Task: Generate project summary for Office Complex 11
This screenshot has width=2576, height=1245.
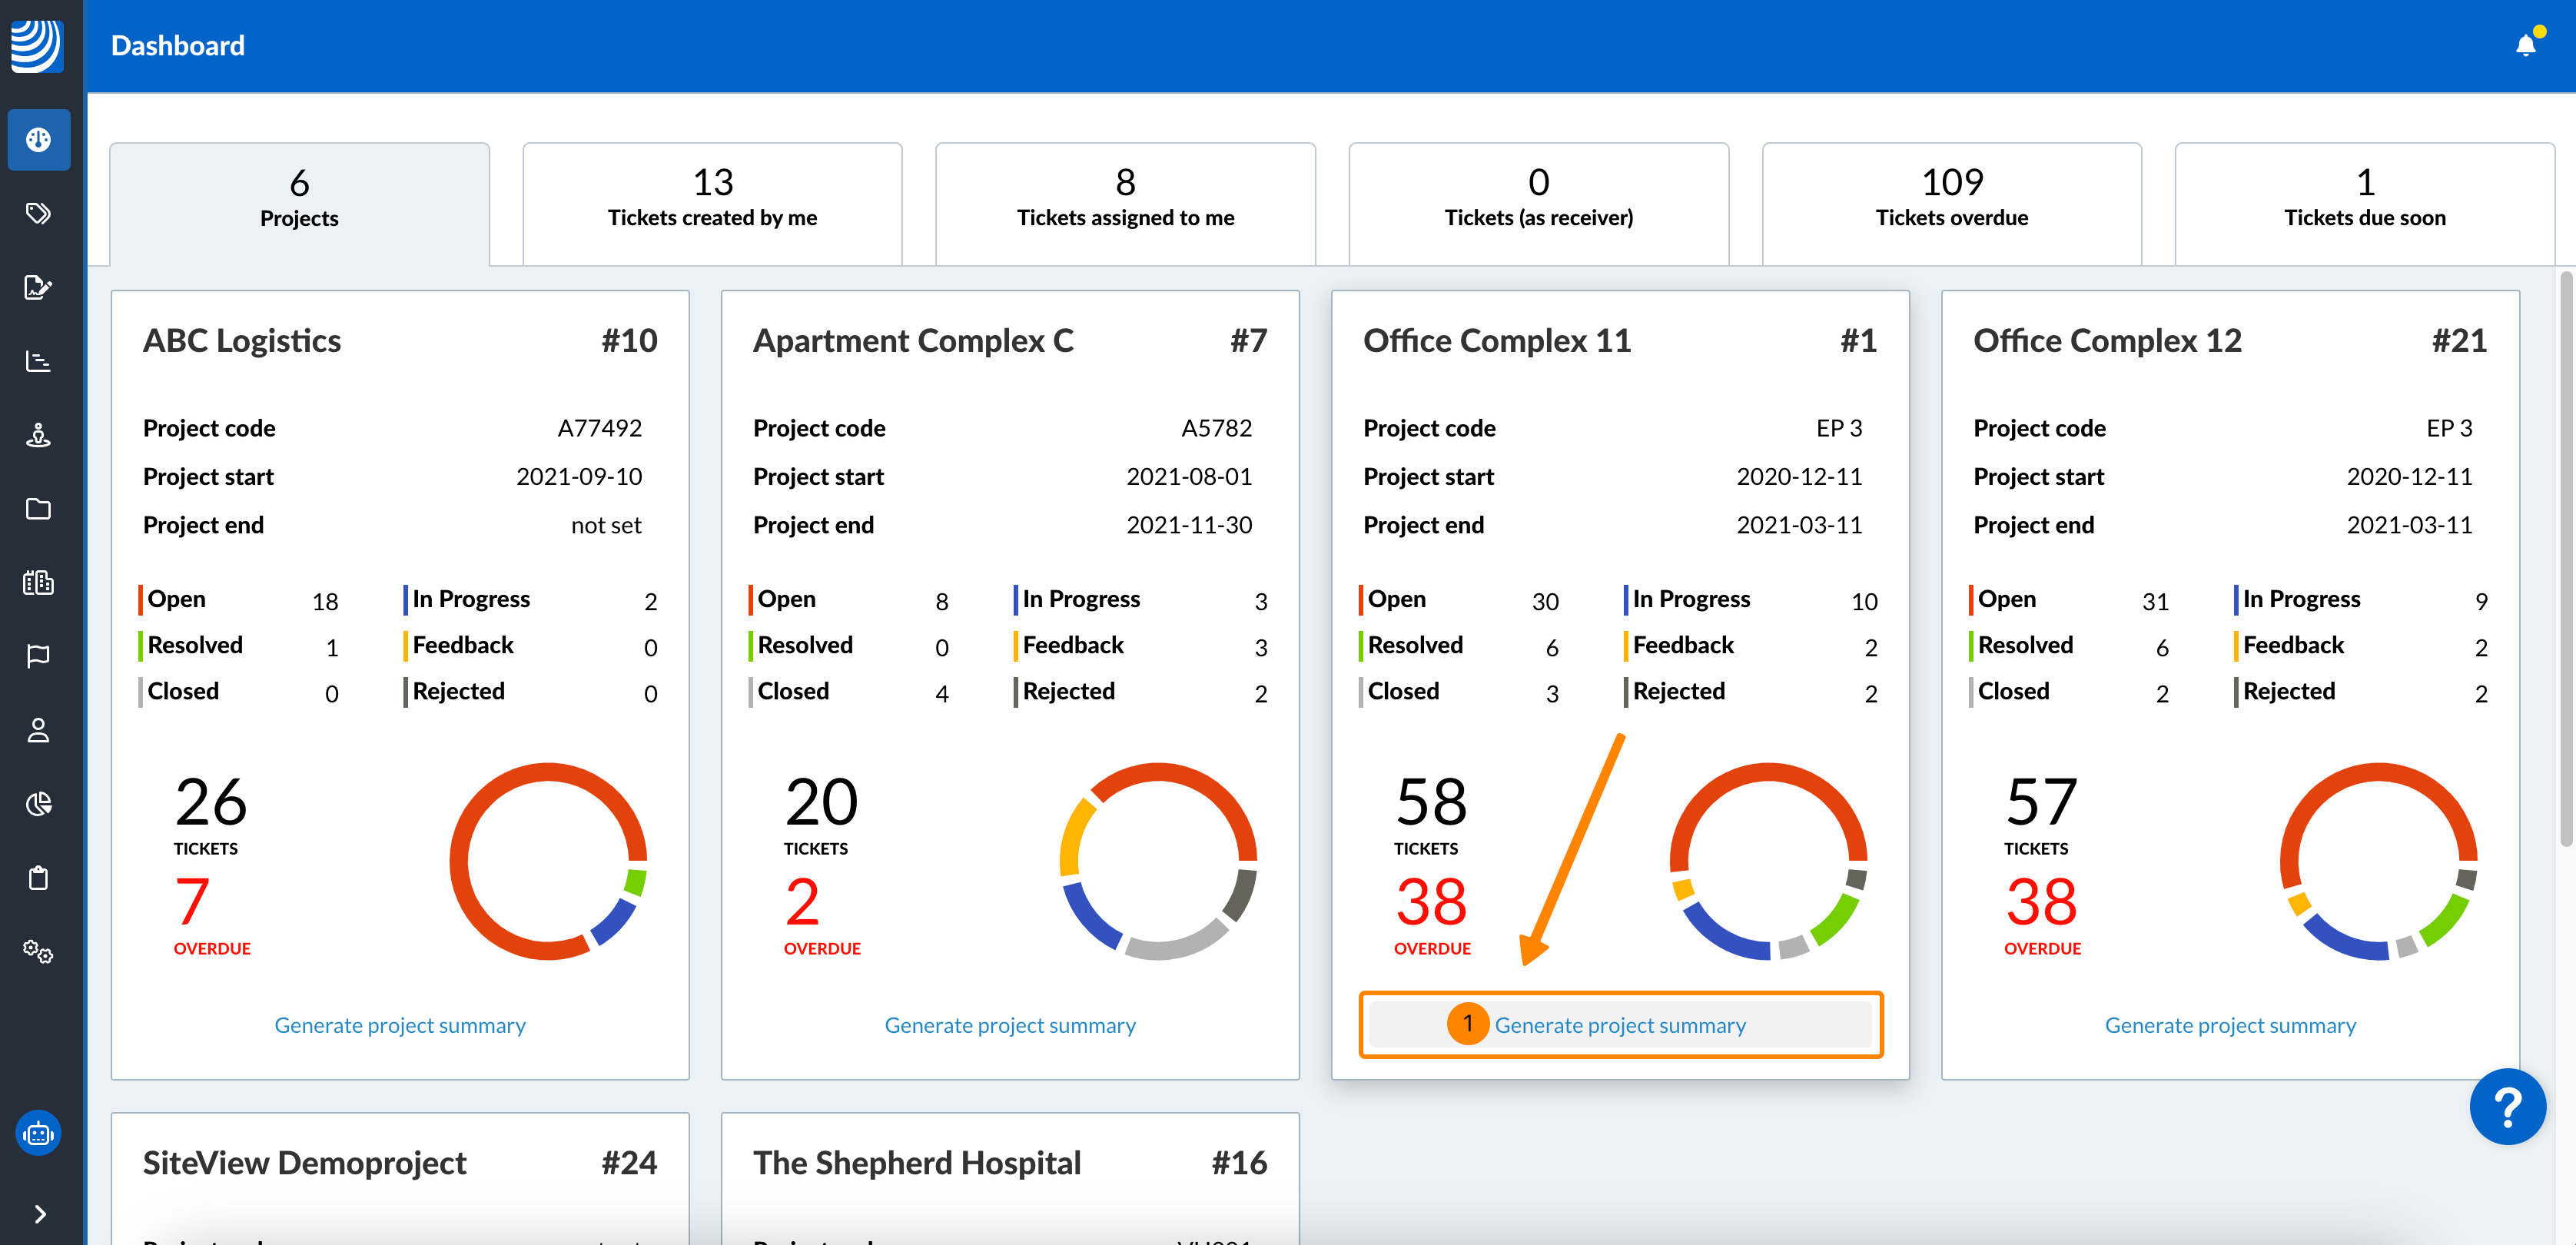Action: [1619, 1025]
